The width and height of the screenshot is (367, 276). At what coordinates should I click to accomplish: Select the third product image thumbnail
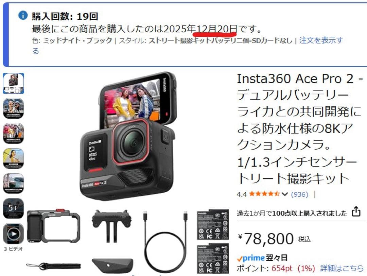[x=13, y=134]
